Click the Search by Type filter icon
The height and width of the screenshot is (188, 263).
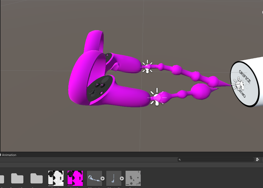click(x=257, y=160)
